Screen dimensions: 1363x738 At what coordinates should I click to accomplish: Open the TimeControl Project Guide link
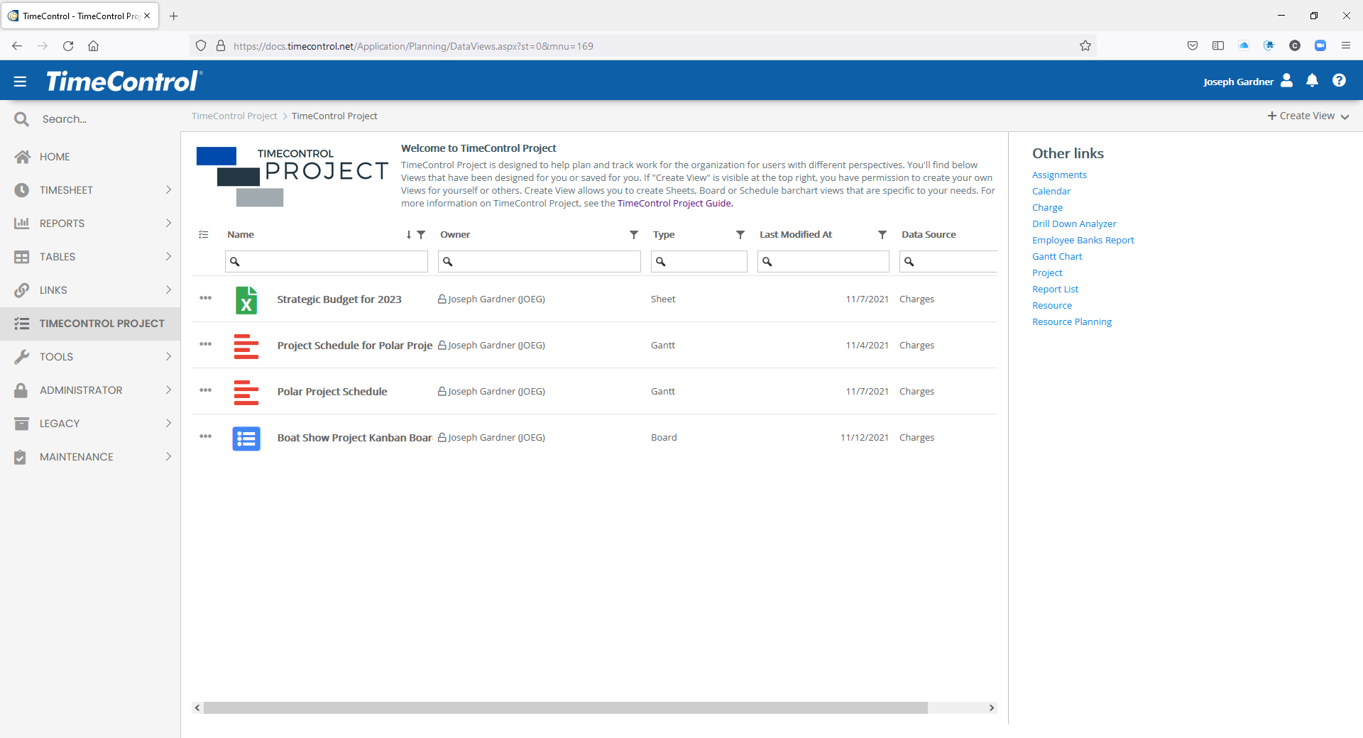pyautogui.click(x=674, y=204)
